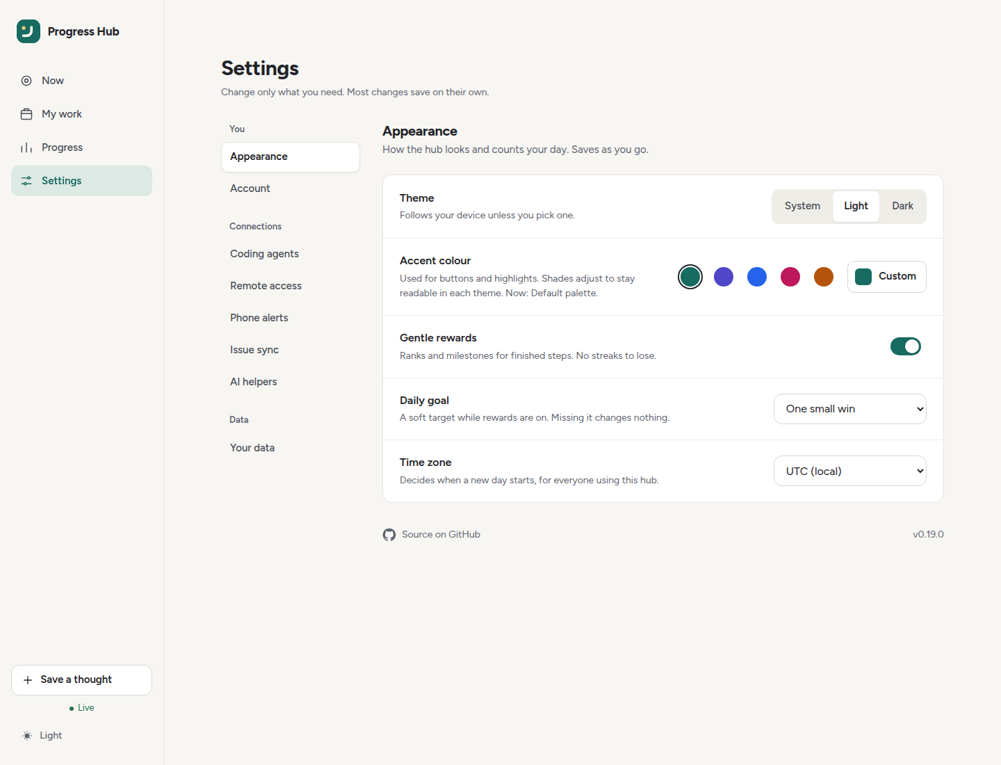
Task: Open Your data settings
Action: pos(291,448)
